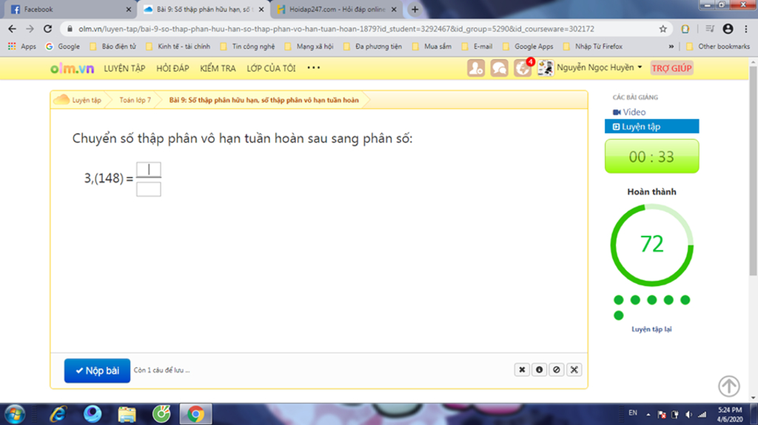Open the Mua sắm bookmark folder
The width and height of the screenshot is (758, 425).
432,47
